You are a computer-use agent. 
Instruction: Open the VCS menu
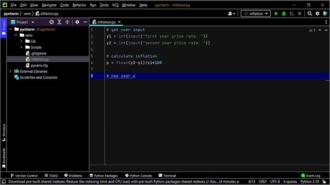click(115, 5)
